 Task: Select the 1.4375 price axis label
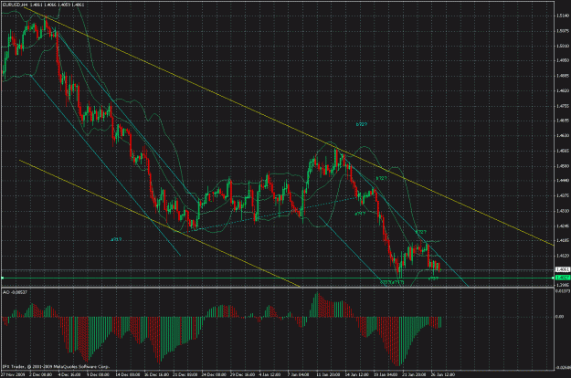pos(563,195)
